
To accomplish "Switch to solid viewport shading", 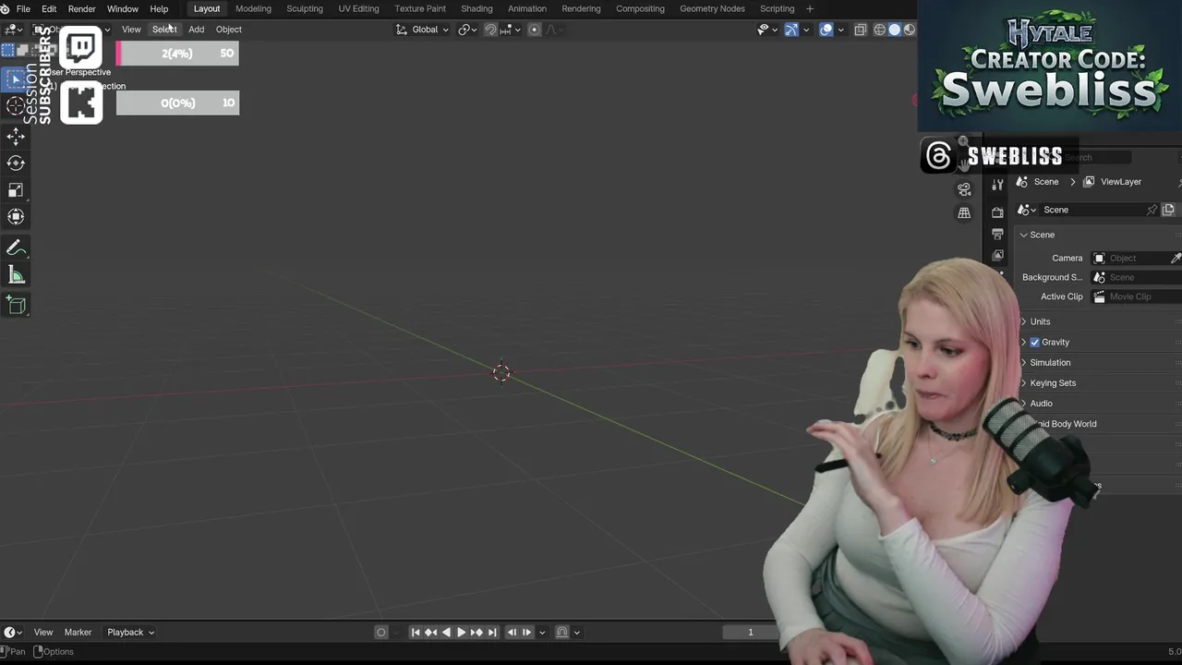I will (x=894, y=30).
